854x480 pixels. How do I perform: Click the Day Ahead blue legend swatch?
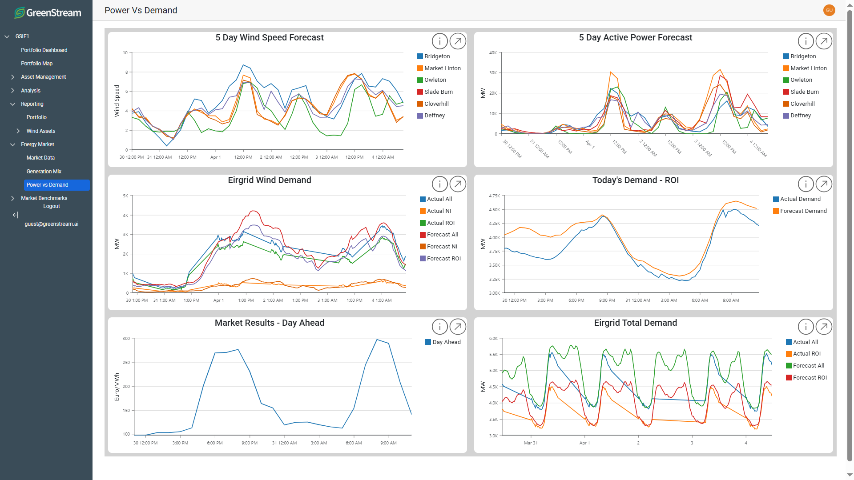428,342
